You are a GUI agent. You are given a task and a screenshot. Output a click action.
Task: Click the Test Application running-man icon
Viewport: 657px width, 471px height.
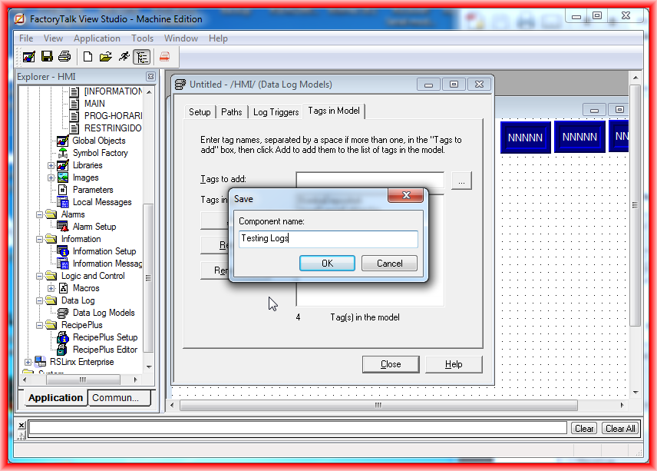pos(124,57)
